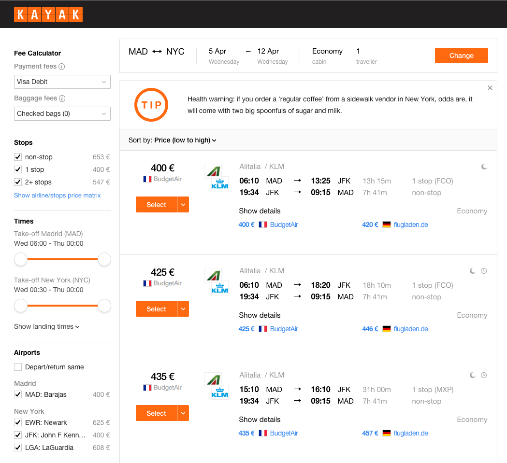Uncheck the 2+ stops filter

18,182
